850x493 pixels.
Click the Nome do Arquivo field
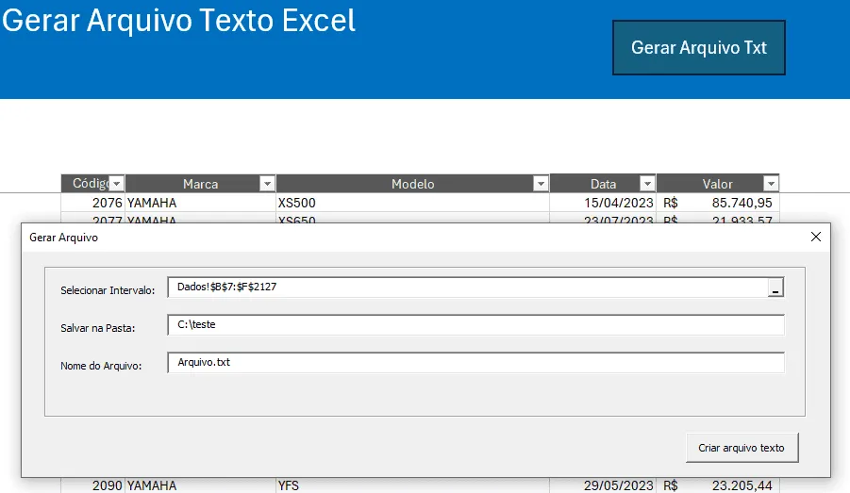(x=476, y=362)
